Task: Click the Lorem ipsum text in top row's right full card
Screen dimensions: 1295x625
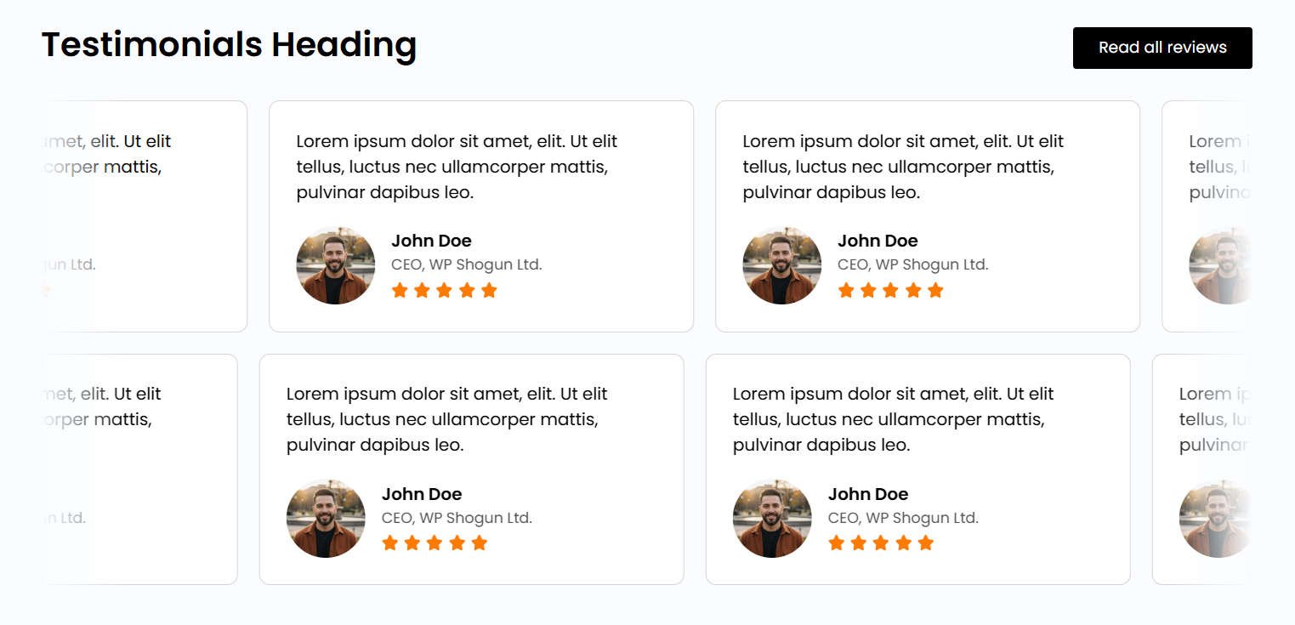Action: point(903,167)
